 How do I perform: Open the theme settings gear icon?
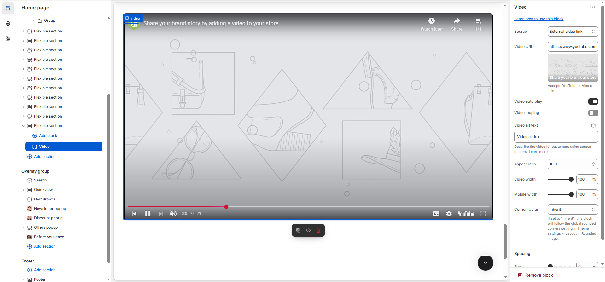point(8,23)
